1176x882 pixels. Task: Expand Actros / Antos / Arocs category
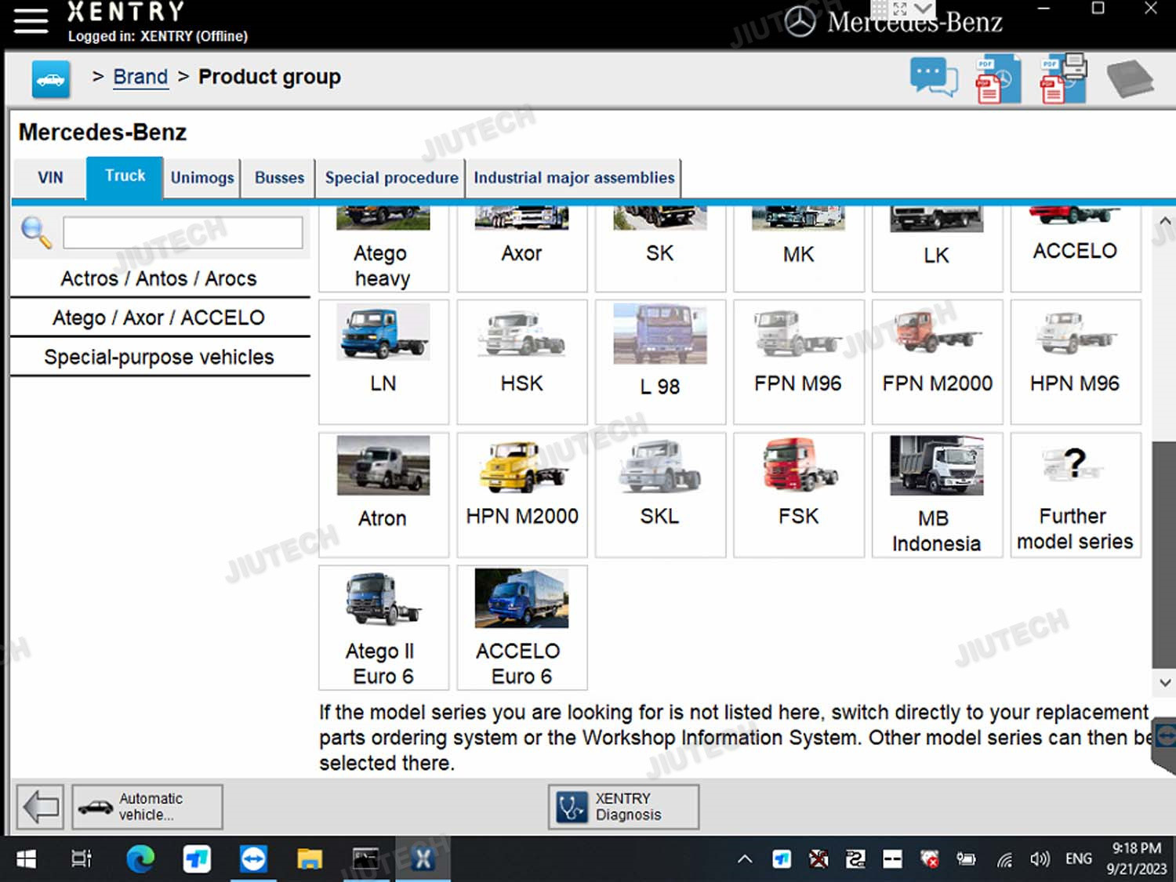tap(159, 278)
